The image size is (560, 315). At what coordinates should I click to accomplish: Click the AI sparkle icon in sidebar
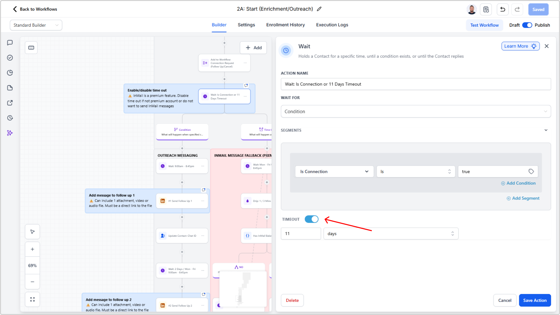[x=10, y=133]
